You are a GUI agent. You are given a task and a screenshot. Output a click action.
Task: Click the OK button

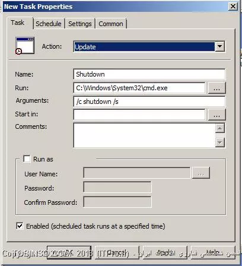pos(69,252)
